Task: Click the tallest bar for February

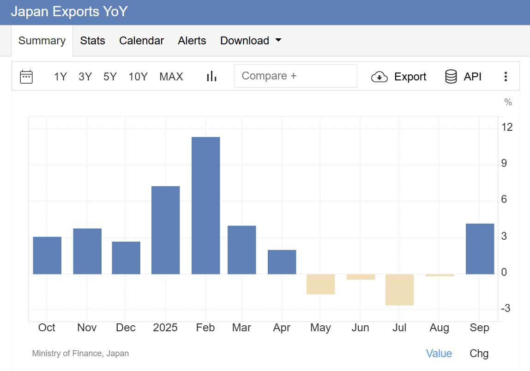Action: tap(205, 203)
